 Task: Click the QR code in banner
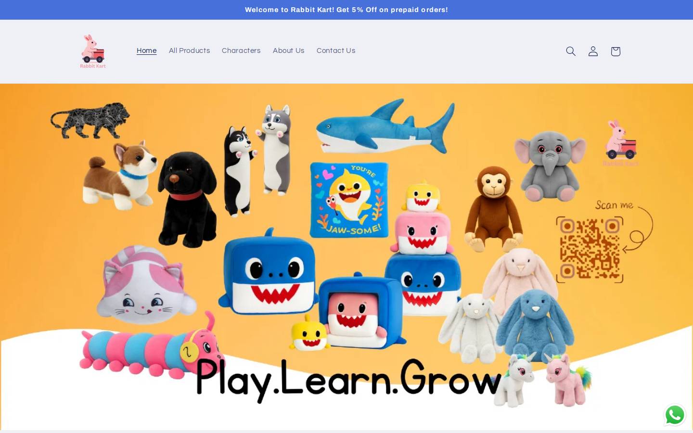pos(590,249)
